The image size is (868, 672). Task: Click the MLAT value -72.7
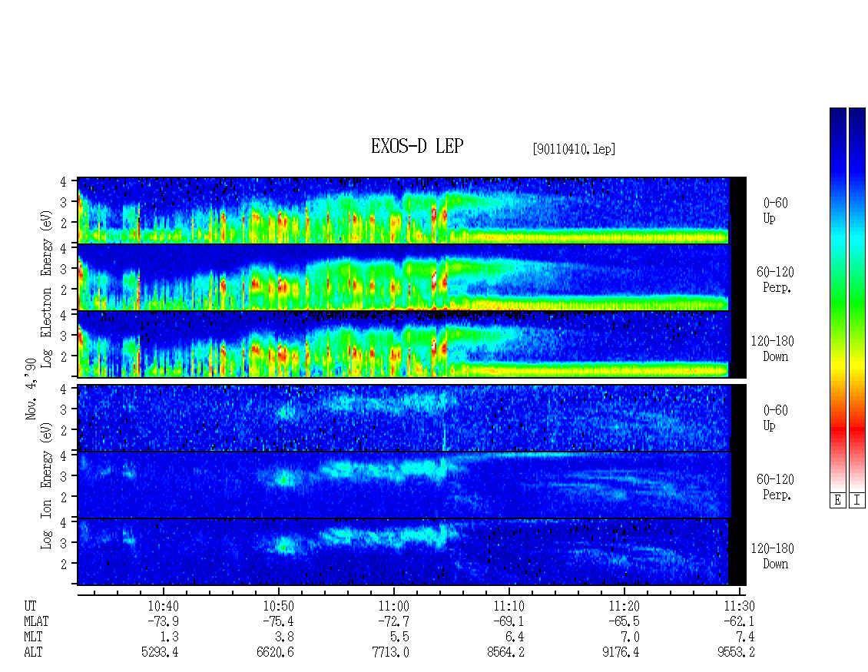(x=392, y=621)
